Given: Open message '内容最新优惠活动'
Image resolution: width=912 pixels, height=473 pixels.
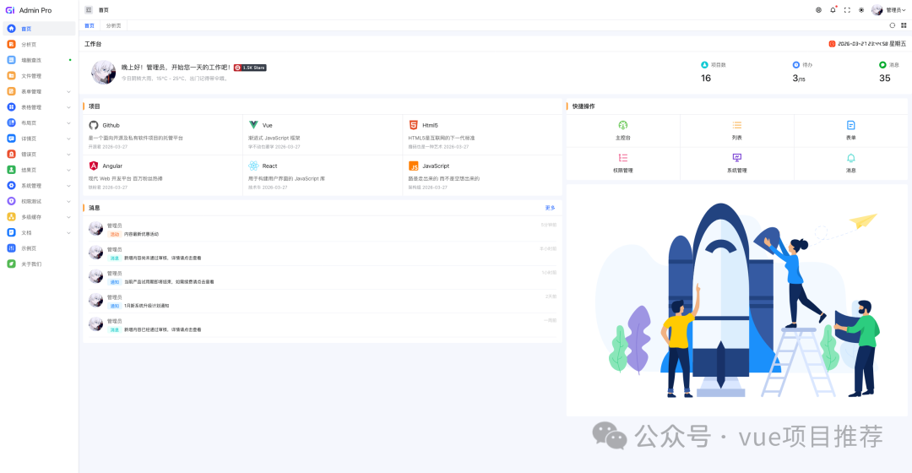Looking at the screenshot, I should (x=141, y=234).
